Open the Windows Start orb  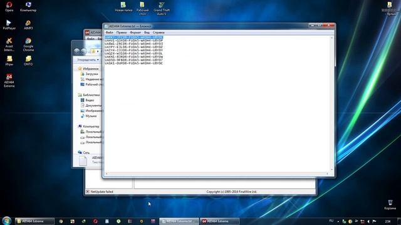(x=7, y=221)
